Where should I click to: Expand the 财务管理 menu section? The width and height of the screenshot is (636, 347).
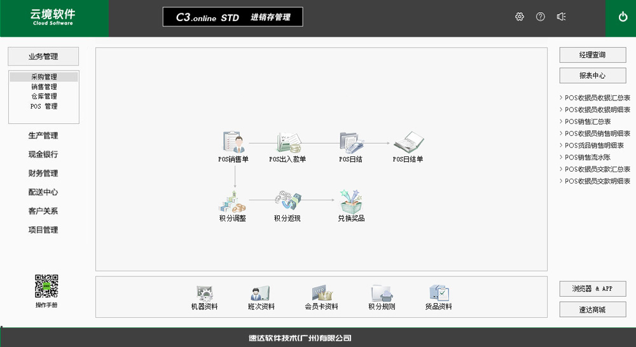[43, 173]
